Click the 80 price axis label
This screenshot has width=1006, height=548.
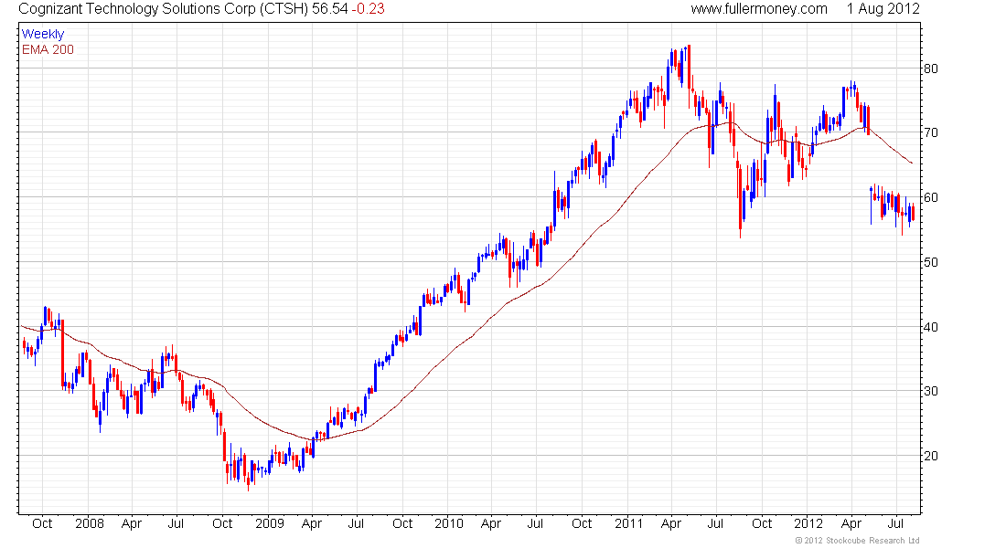[x=930, y=68]
